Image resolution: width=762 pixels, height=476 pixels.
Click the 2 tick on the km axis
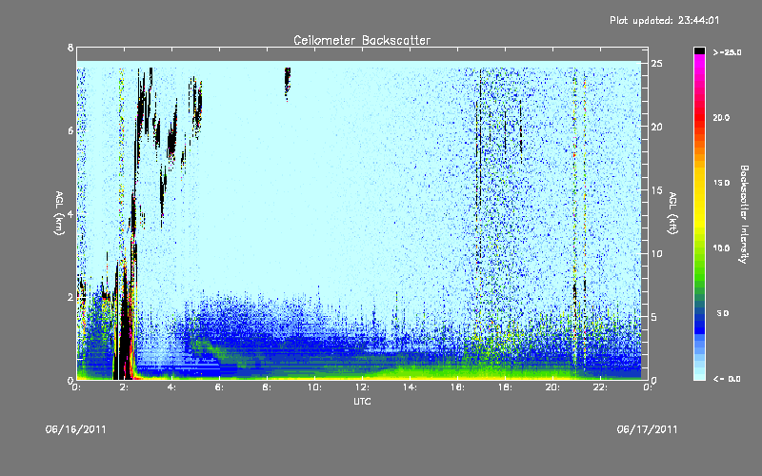(70, 297)
